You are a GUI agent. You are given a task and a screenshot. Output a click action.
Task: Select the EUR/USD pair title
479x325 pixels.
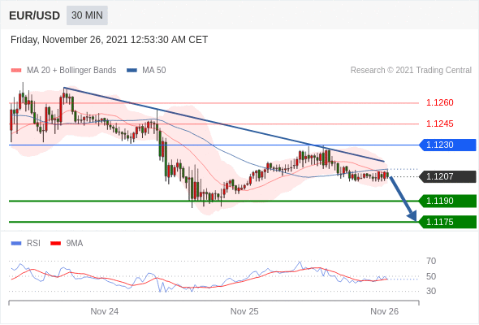pyautogui.click(x=35, y=15)
